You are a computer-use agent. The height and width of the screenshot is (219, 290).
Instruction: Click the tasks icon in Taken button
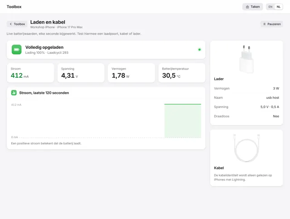(x=247, y=7)
